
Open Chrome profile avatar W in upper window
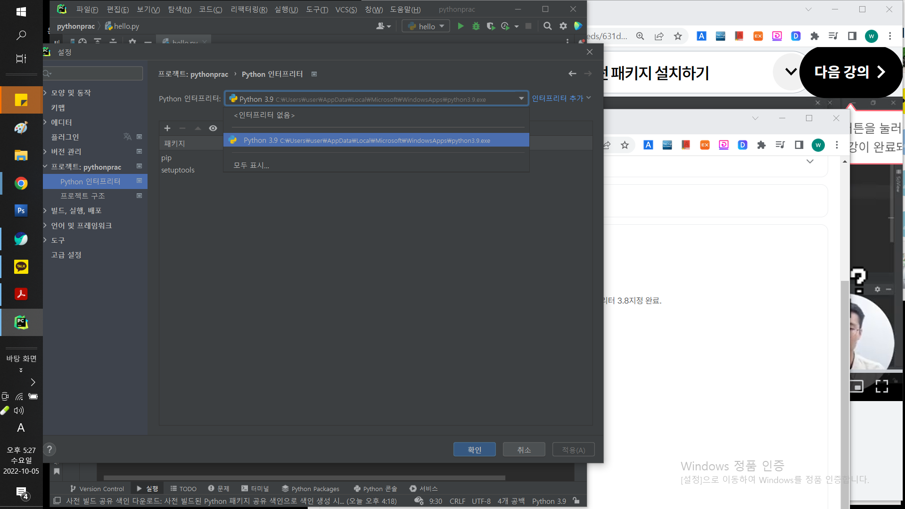coord(871,36)
